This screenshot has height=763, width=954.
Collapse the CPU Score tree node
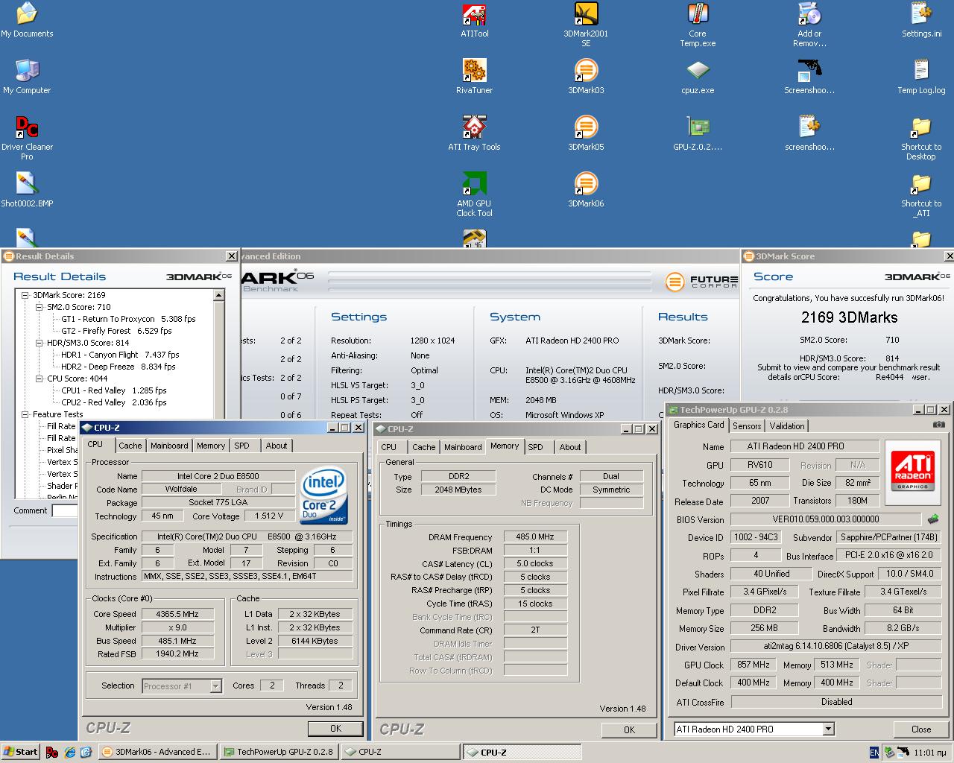40,379
